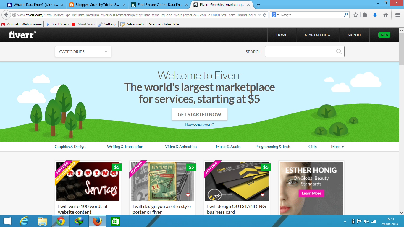The width and height of the screenshot is (404, 227).
Task: Open the bookmarks list icon
Action: coord(365,15)
